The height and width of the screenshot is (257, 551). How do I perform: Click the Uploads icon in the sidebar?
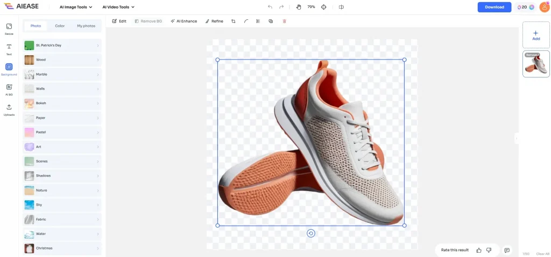(x=9, y=108)
